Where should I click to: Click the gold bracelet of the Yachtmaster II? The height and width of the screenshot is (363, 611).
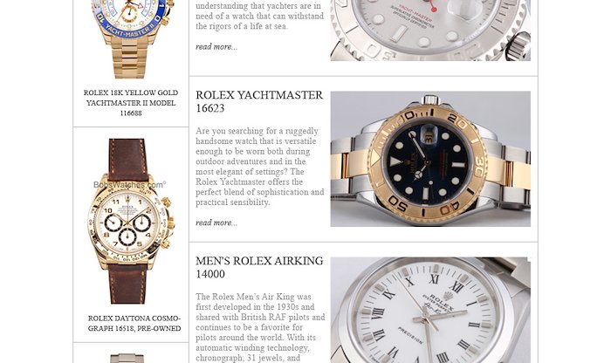[130, 58]
